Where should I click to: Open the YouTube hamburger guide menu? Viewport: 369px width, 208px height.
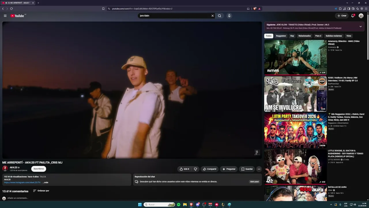[x=5, y=16]
